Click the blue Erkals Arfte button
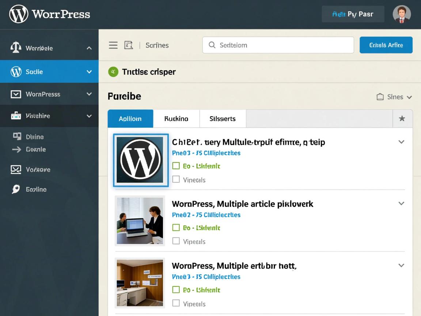The width and height of the screenshot is (421, 316). (x=386, y=45)
